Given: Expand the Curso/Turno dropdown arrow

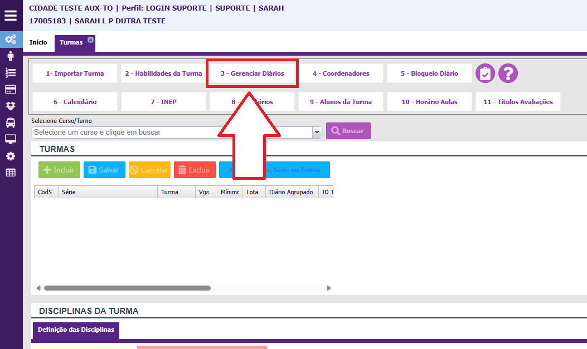Looking at the screenshot, I should [317, 132].
